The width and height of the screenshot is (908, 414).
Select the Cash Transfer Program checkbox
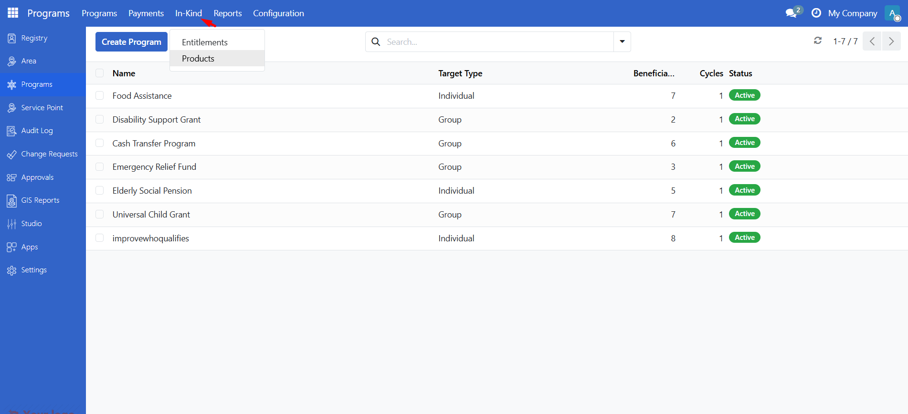(100, 143)
